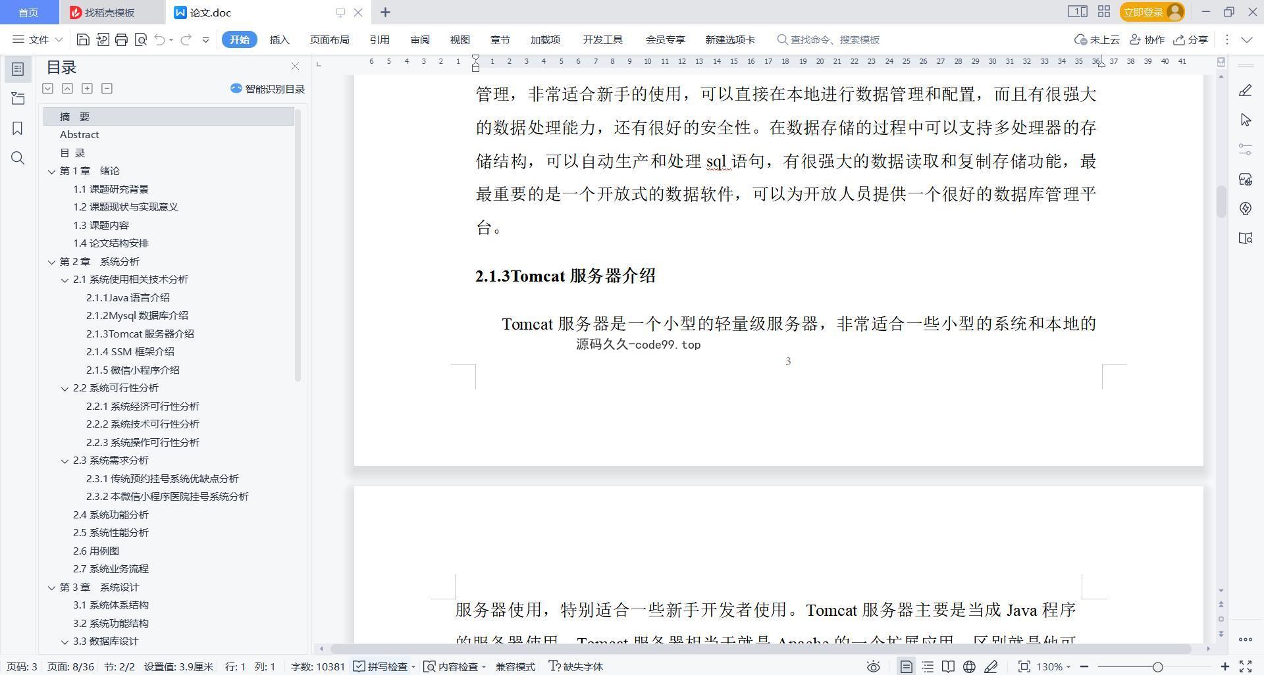Click the add heading plus icon
The width and height of the screenshot is (1264, 675).
tap(87, 88)
